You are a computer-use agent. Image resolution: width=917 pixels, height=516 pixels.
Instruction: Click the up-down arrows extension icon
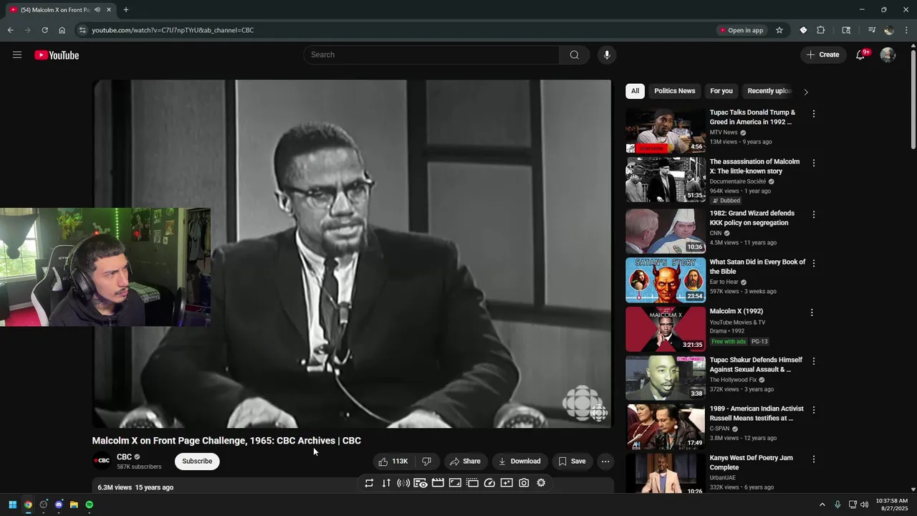tap(386, 483)
